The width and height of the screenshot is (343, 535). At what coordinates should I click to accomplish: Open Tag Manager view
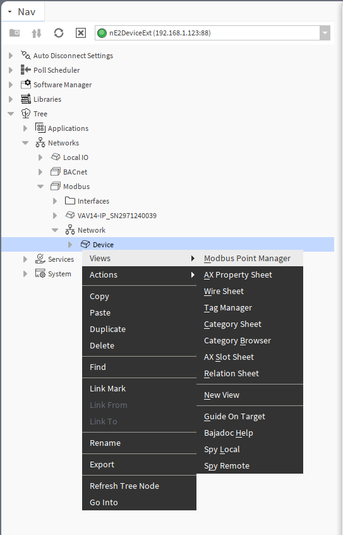click(x=250, y=307)
